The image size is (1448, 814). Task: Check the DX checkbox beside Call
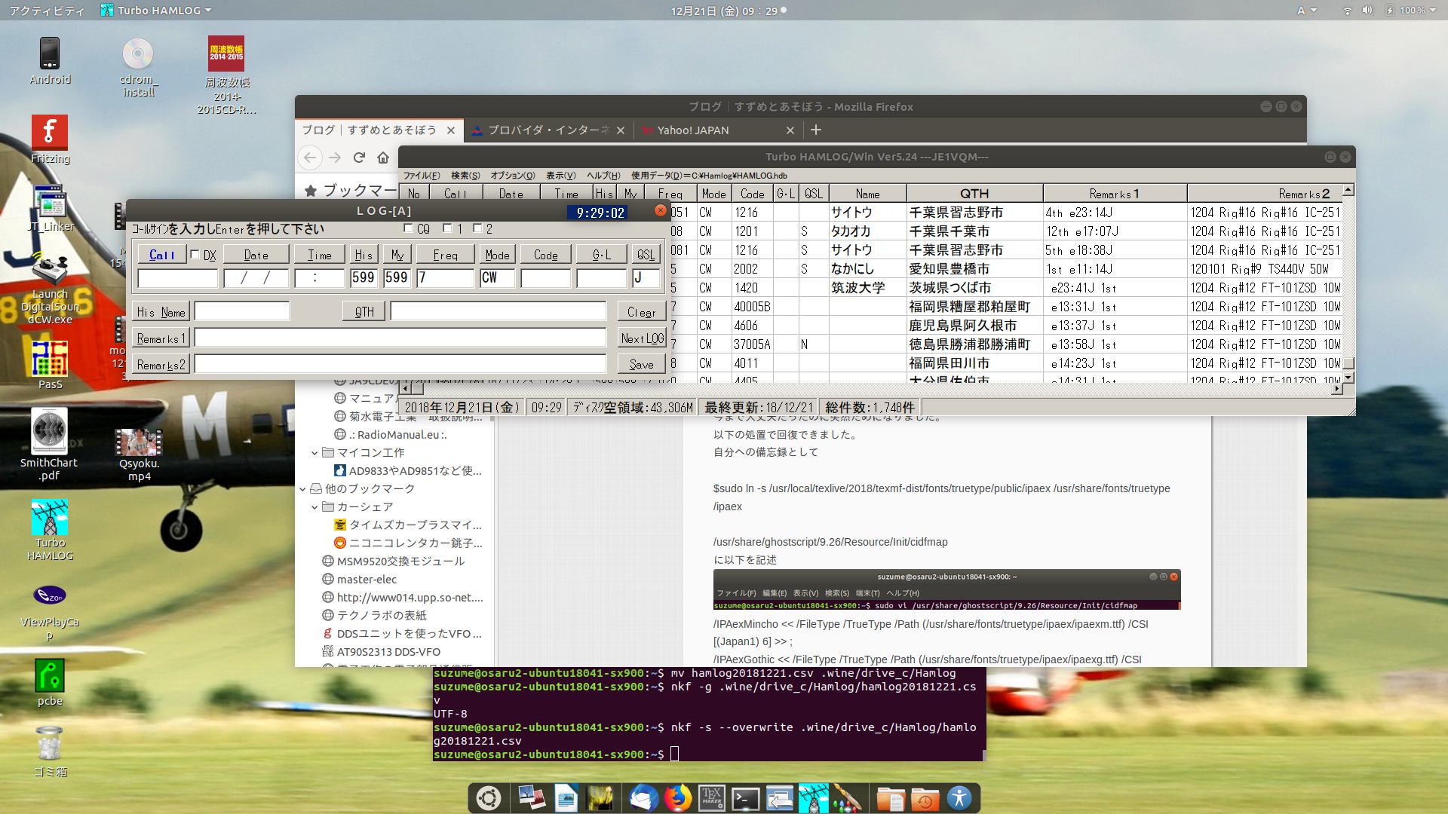pyautogui.click(x=195, y=255)
